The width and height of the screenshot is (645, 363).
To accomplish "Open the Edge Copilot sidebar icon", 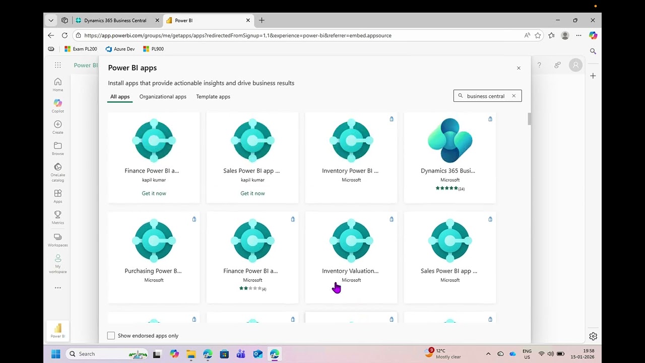I will click(593, 35).
